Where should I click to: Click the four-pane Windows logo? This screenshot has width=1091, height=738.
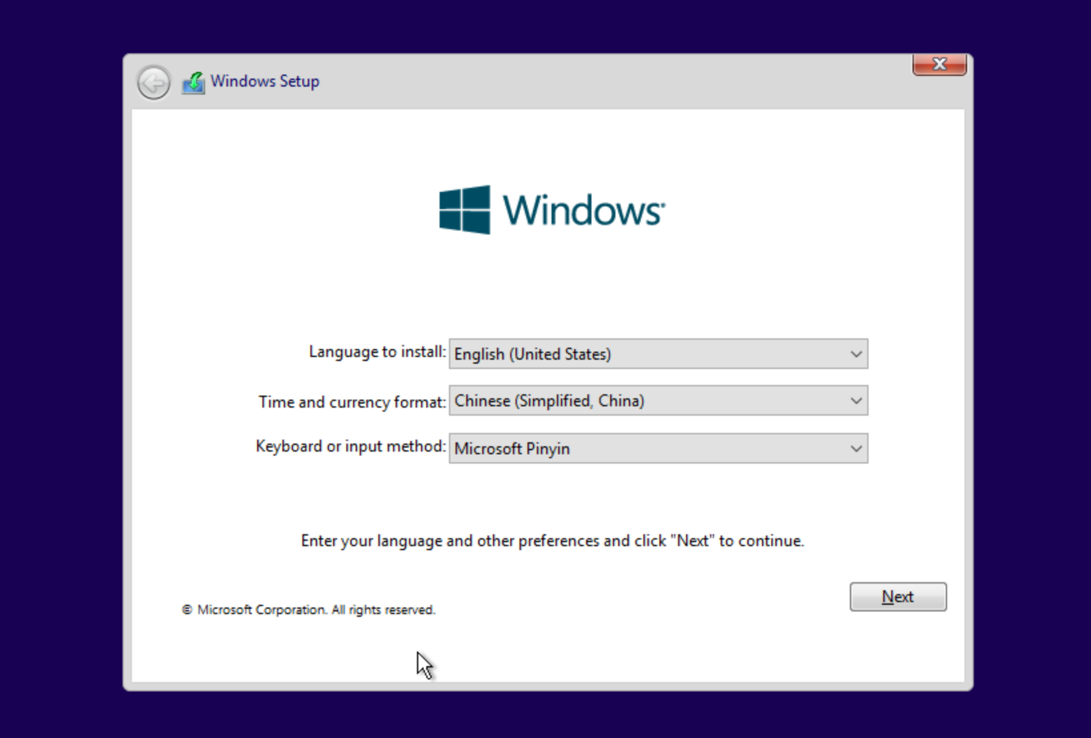coord(464,210)
